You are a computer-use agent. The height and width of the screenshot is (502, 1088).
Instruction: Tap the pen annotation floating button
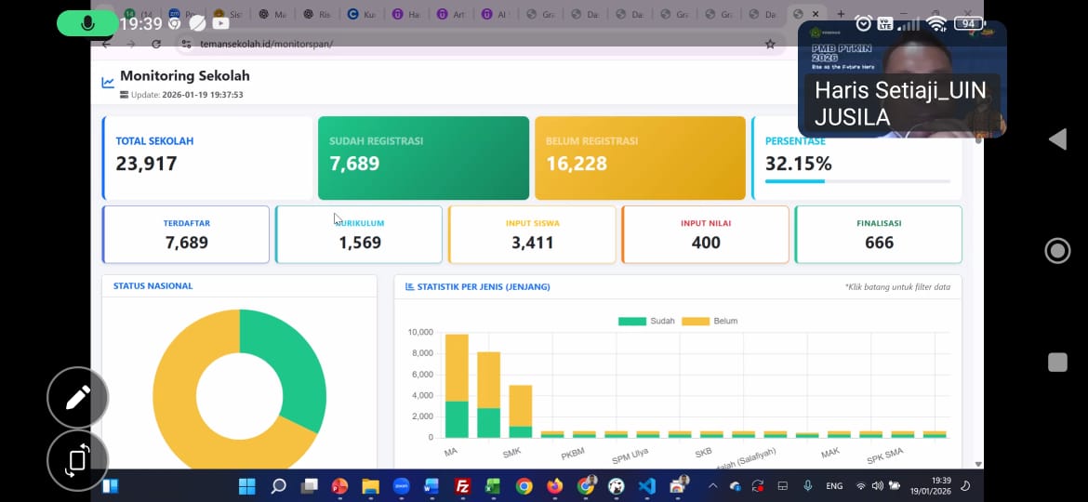click(x=77, y=398)
